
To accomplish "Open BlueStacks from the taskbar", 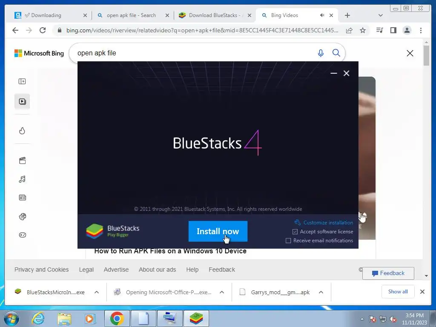I will point(196,318).
